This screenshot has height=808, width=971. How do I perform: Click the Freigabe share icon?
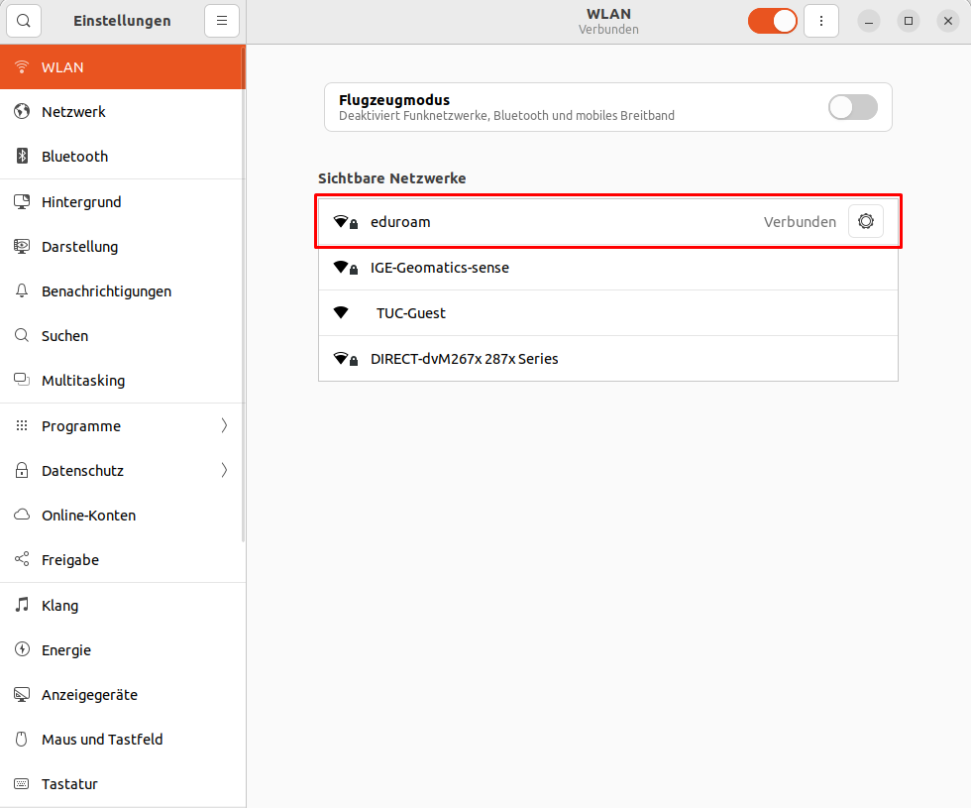22,559
